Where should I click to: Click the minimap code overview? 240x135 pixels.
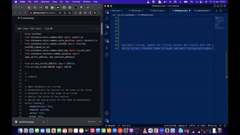pyautogui.click(x=220, y=22)
